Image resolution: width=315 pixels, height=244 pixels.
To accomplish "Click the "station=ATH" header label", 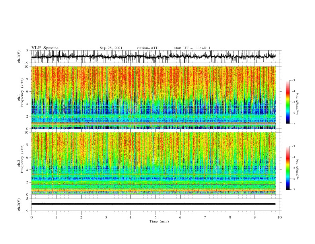I will point(148,48).
